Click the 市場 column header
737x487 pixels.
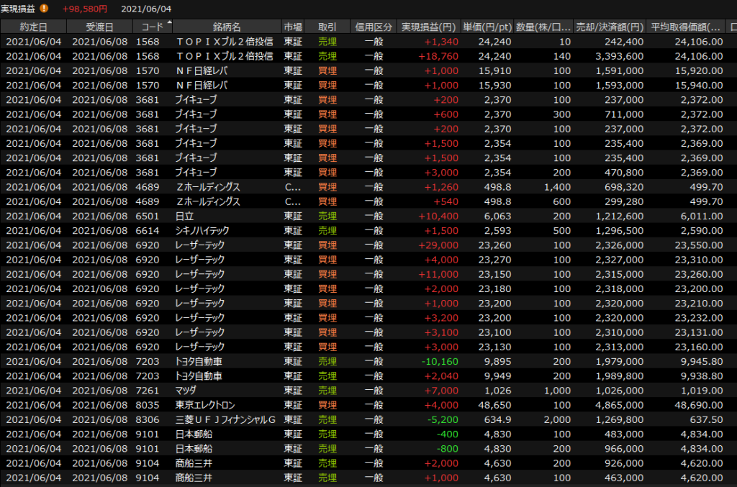point(293,27)
